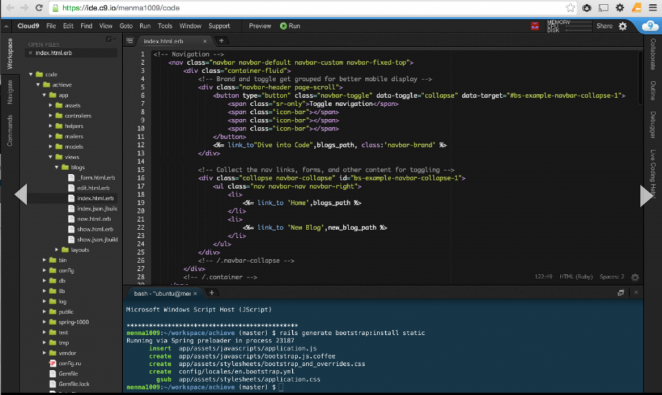
Task: Click the settings gear in the code status bar
Action: [635, 276]
